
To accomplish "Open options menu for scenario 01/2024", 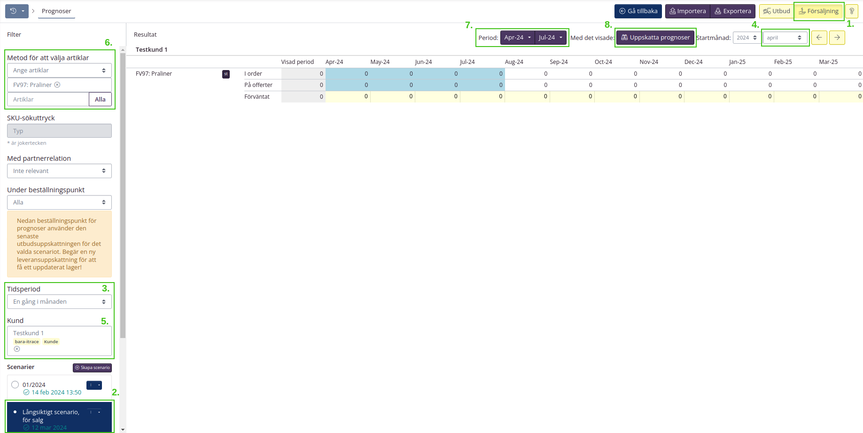I will click(94, 385).
